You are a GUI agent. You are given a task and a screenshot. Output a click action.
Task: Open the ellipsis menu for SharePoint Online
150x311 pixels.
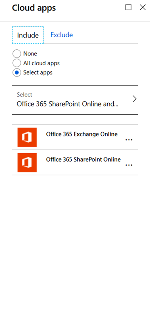129,165
